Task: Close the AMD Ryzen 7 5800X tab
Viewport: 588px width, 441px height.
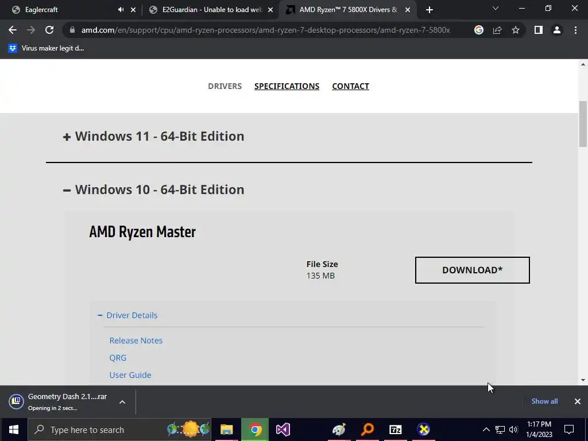Action: tap(408, 10)
